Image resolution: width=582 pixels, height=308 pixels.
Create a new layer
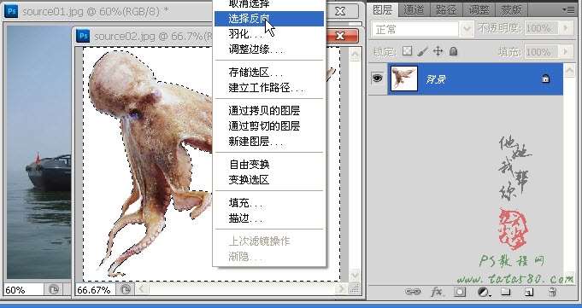pos(528,293)
